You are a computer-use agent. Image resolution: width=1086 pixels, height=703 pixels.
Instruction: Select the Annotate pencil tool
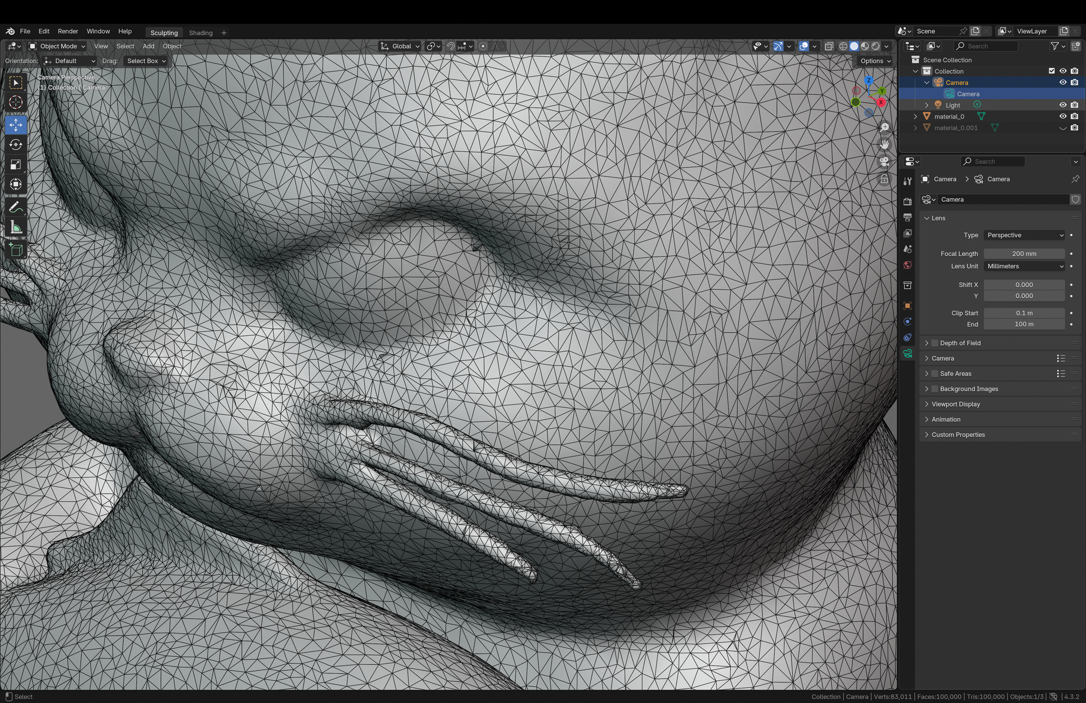coord(16,207)
